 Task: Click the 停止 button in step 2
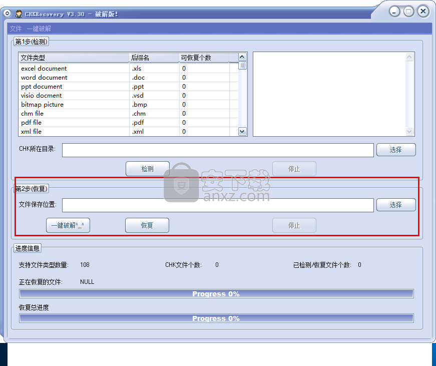coord(294,225)
